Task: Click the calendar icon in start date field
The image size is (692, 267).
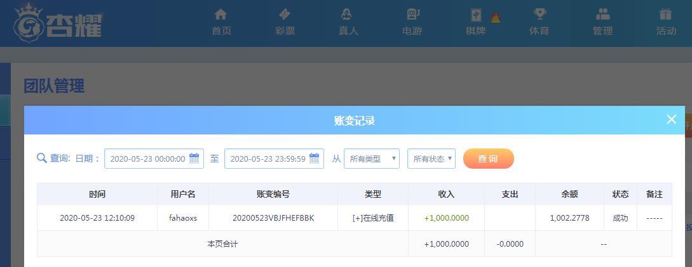Action: (194, 159)
